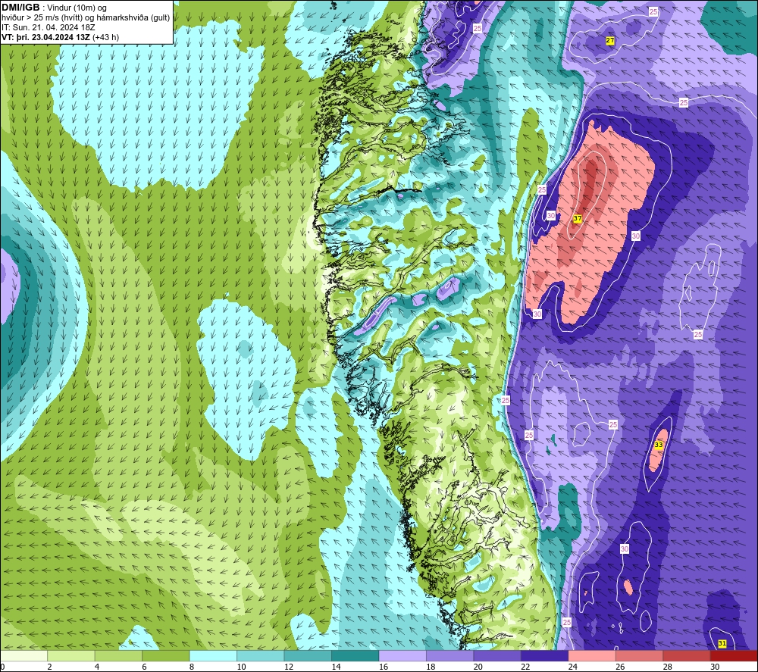758x672 pixels.
Task: Select the 'VT: þri. 23.04.2024 13Z (+43 h)' line
Action: coord(60,37)
